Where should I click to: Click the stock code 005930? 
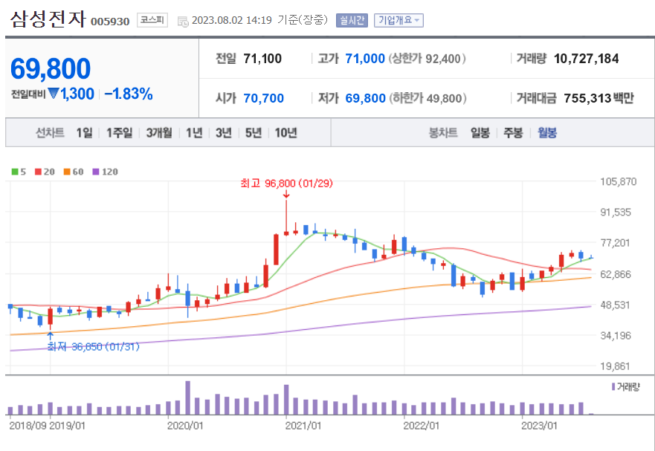click(x=110, y=22)
